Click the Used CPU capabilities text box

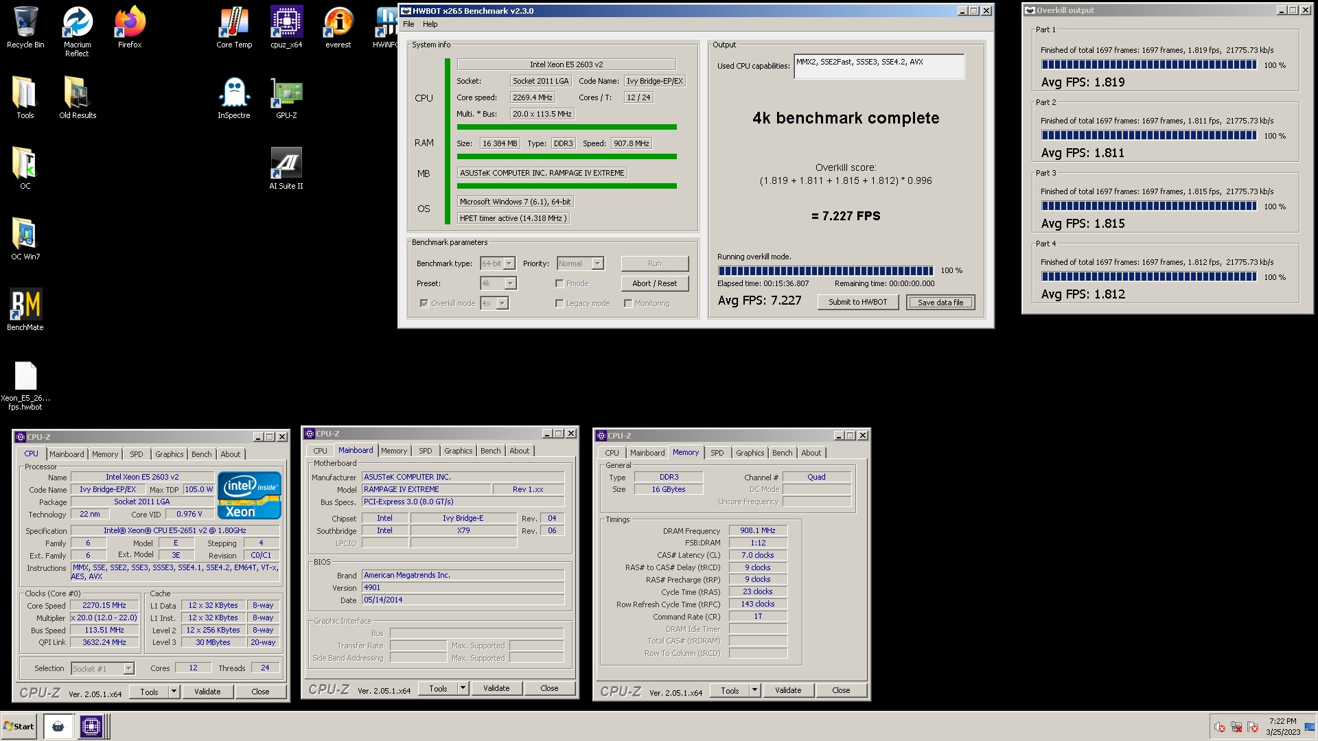click(x=879, y=67)
